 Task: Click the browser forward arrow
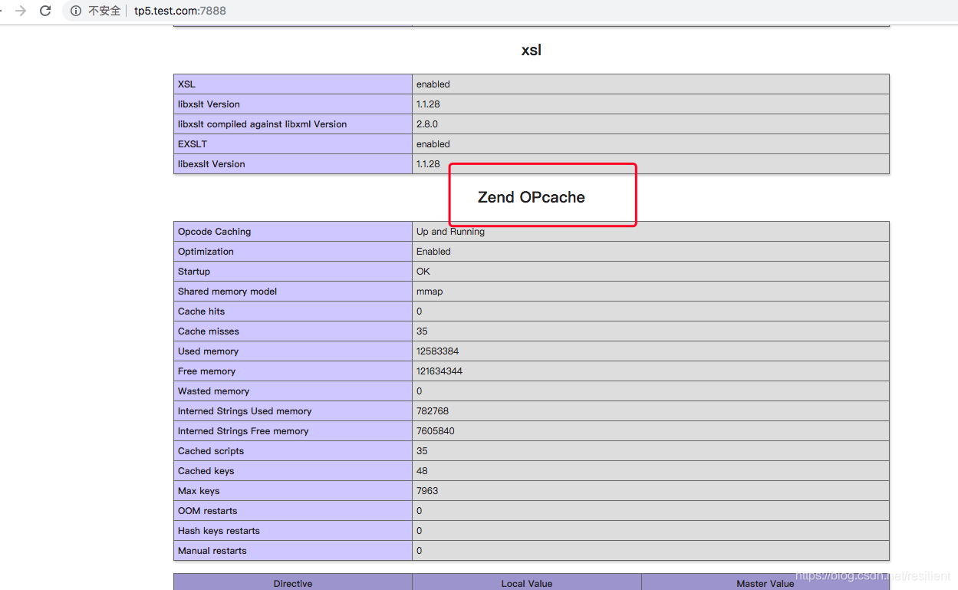tap(21, 11)
